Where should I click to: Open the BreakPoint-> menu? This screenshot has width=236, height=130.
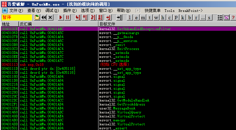tap(191, 11)
